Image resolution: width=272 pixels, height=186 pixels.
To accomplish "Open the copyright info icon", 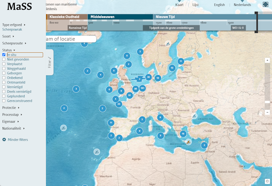I will pos(267,181).
